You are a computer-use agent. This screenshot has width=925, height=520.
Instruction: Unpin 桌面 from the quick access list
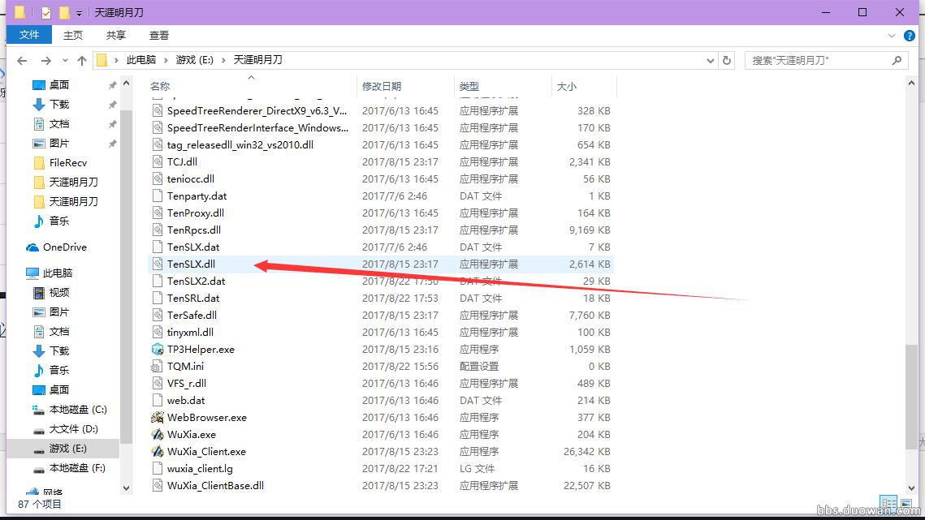115,84
